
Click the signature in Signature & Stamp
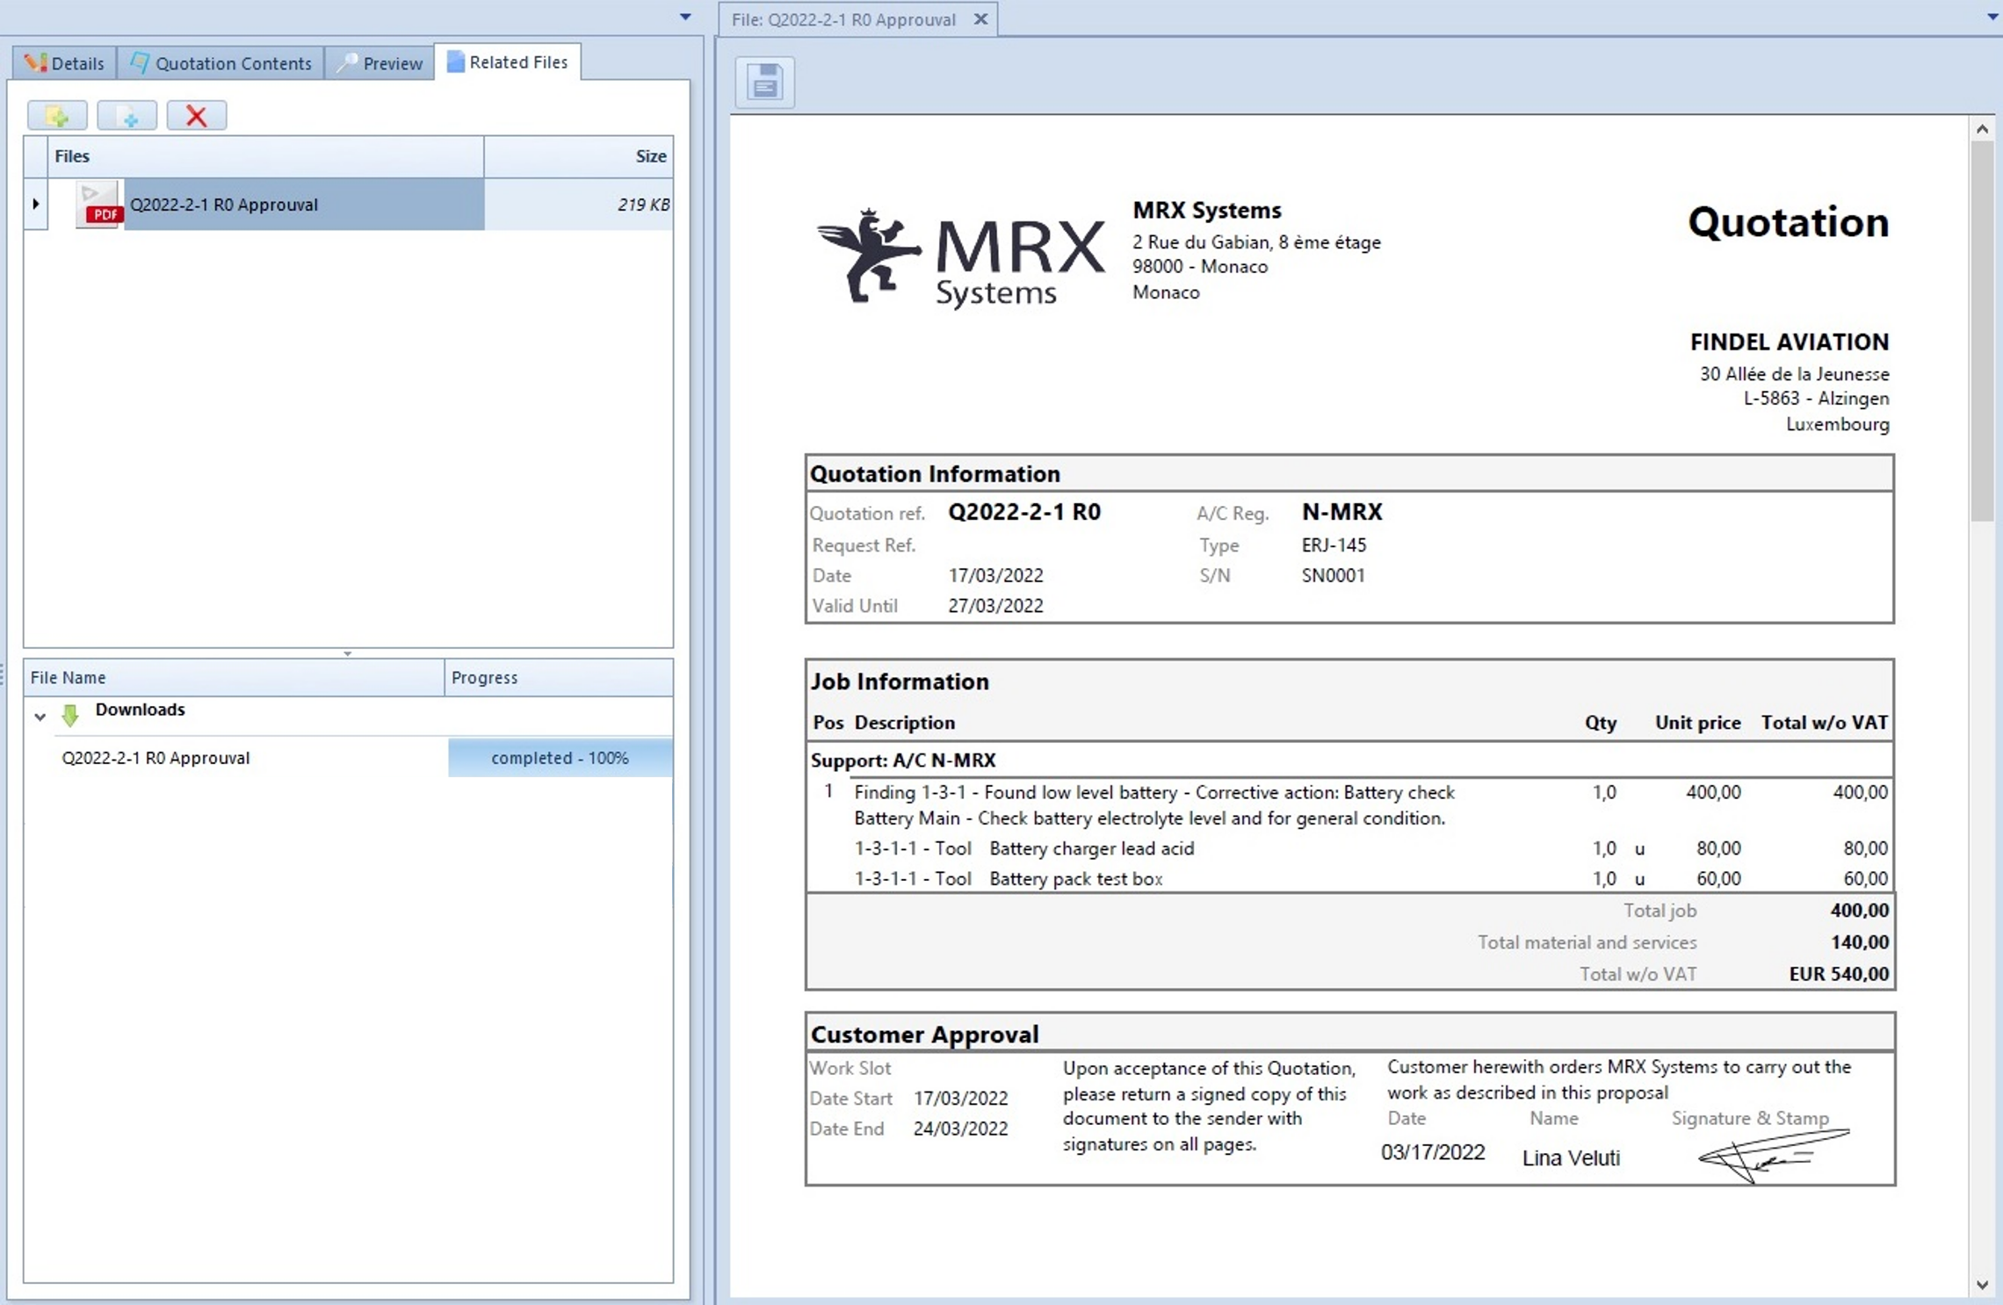pyautogui.click(x=1774, y=1156)
